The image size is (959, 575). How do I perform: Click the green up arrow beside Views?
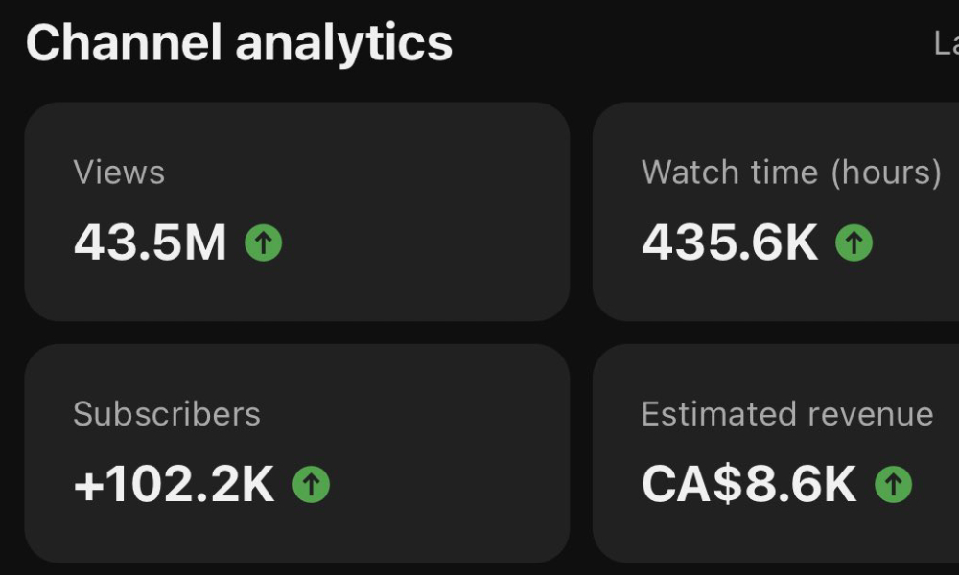[x=264, y=243]
